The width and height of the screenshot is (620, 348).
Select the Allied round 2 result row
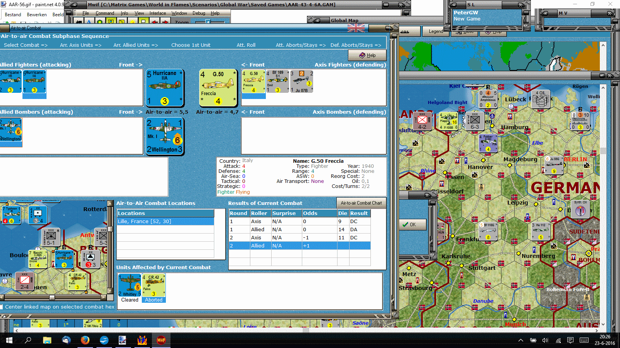(300, 246)
